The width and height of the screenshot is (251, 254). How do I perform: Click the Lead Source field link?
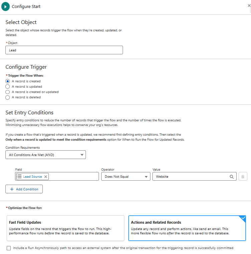point(32,177)
